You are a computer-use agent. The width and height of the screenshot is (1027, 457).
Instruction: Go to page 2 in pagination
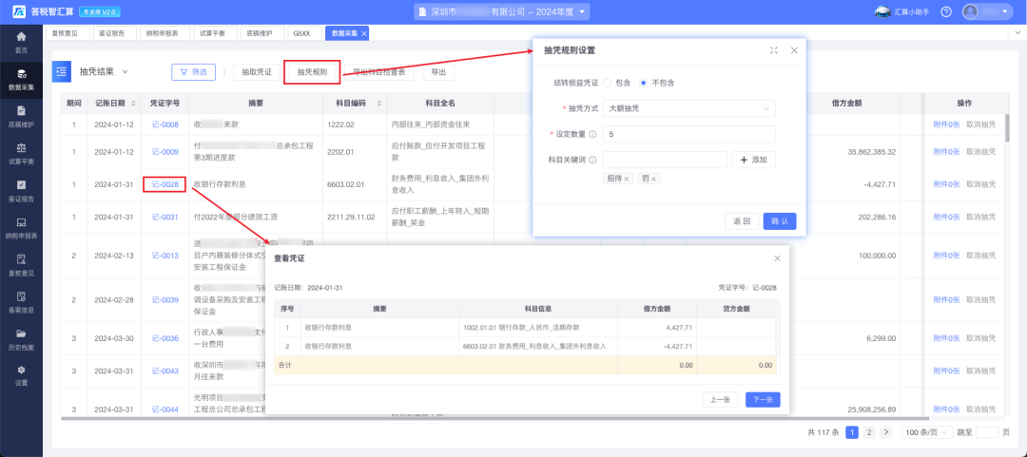pyautogui.click(x=869, y=432)
